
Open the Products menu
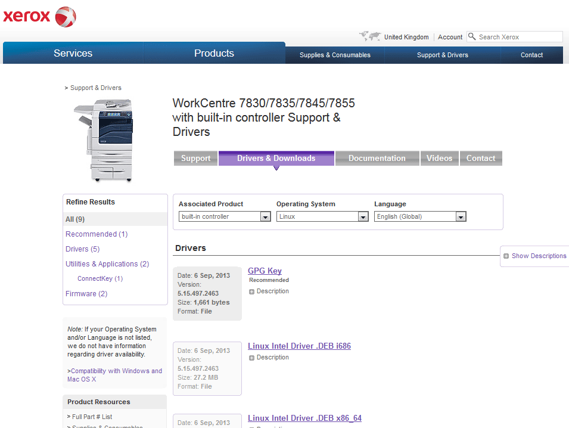(x=214, y=54)
